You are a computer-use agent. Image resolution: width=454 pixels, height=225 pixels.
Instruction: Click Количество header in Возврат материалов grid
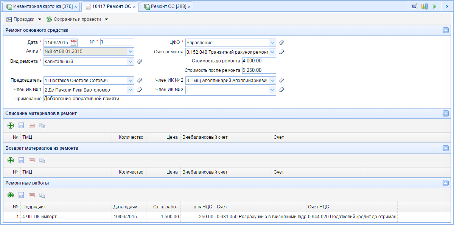[129, 172]
